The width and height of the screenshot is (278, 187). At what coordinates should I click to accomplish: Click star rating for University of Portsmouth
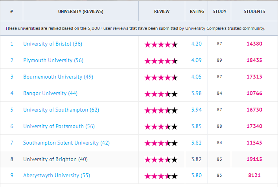161,127
